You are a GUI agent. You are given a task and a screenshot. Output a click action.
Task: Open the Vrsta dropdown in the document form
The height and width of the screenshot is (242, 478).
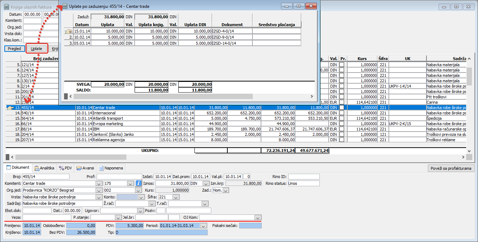(99, 197)
